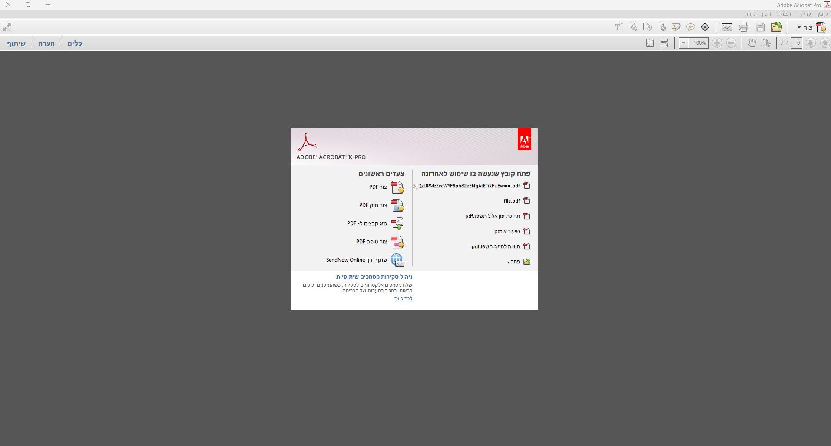Click צור תיק PDF (Create PDF Portfolio)
Image resolution: width=831 pixels, height=446 pixels.
coord(382,205)
